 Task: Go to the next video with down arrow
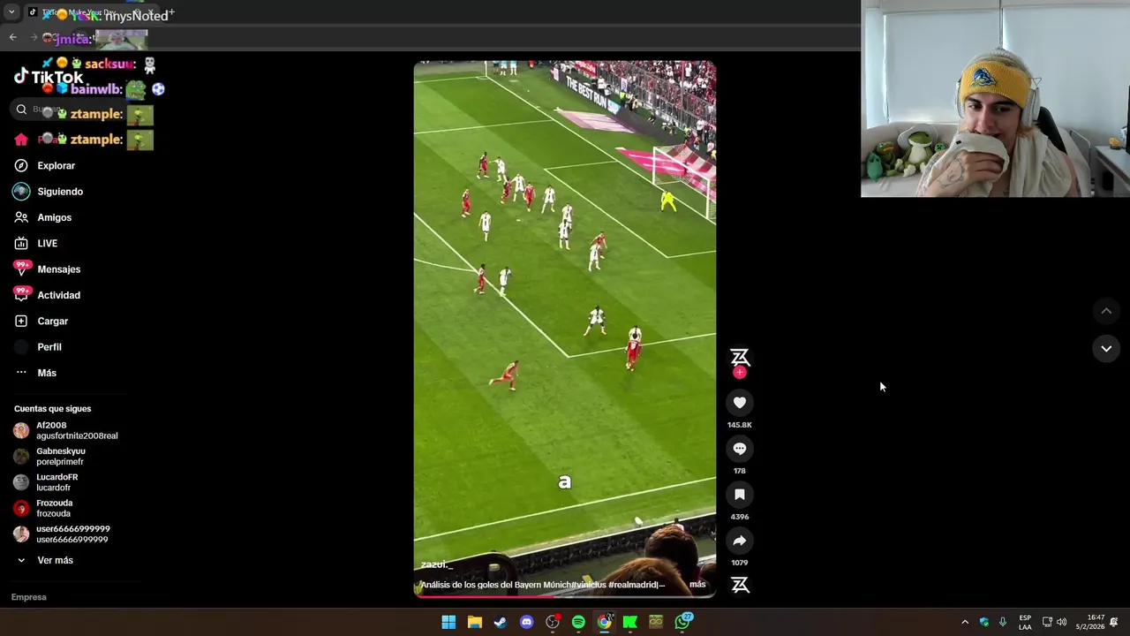tap(1106, 349)
